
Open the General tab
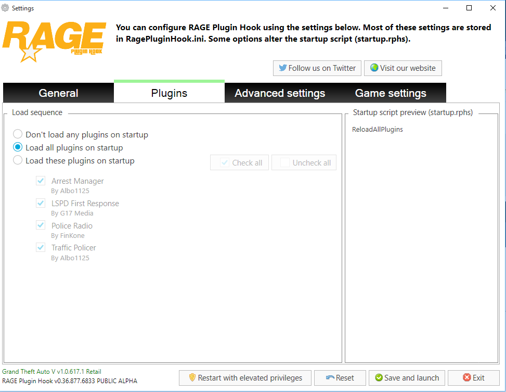click(x=58, y=93)
